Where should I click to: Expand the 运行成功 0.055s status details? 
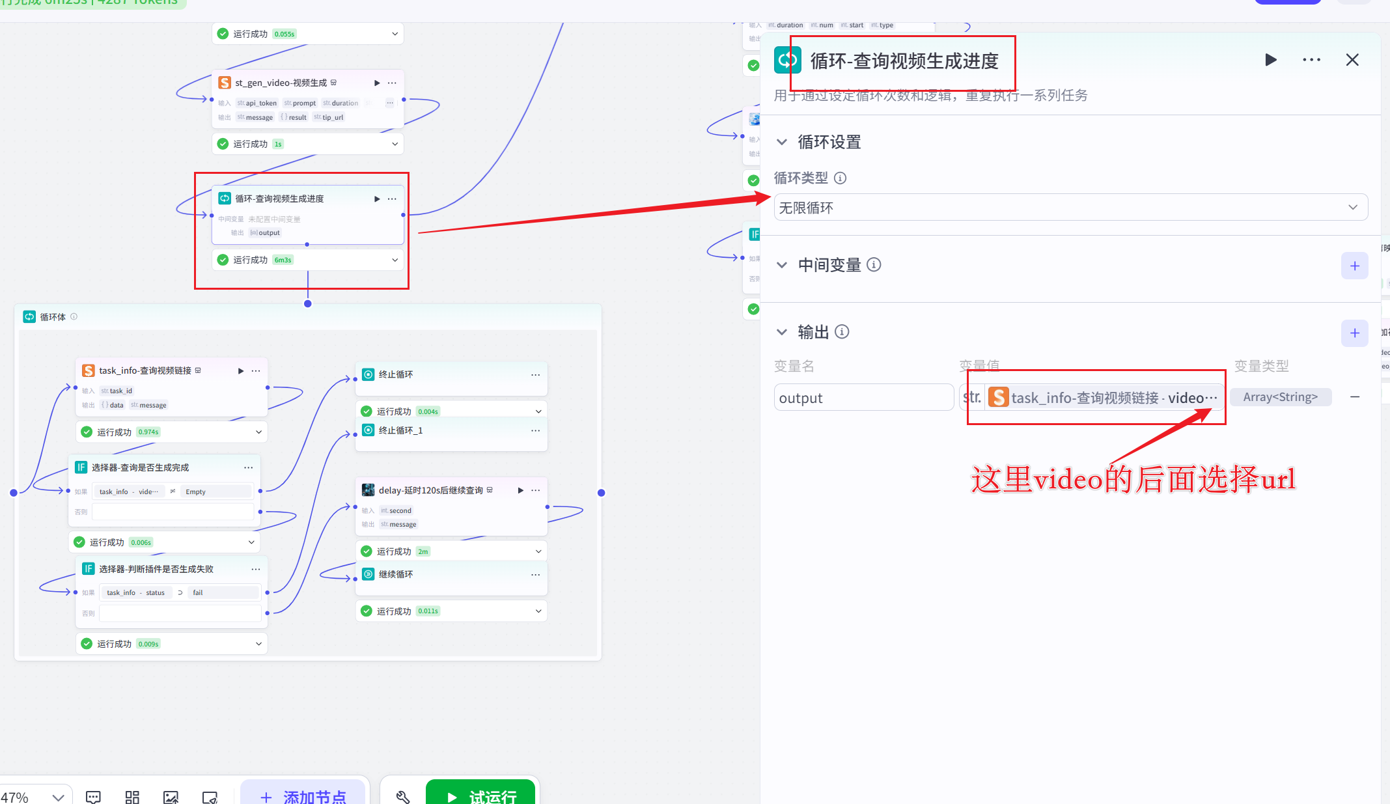pos(393,33)
